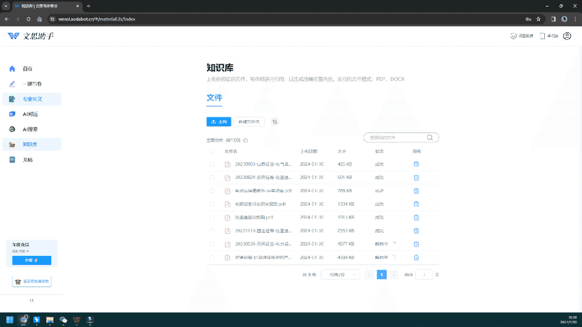Viewport: 582px width, 327px height.
Task: Select 专业长文 in the sidebar
Action: 32,99
